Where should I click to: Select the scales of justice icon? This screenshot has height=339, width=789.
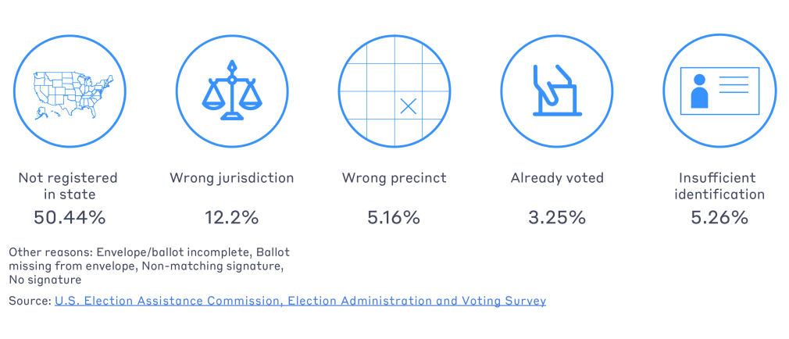point(231,91)
